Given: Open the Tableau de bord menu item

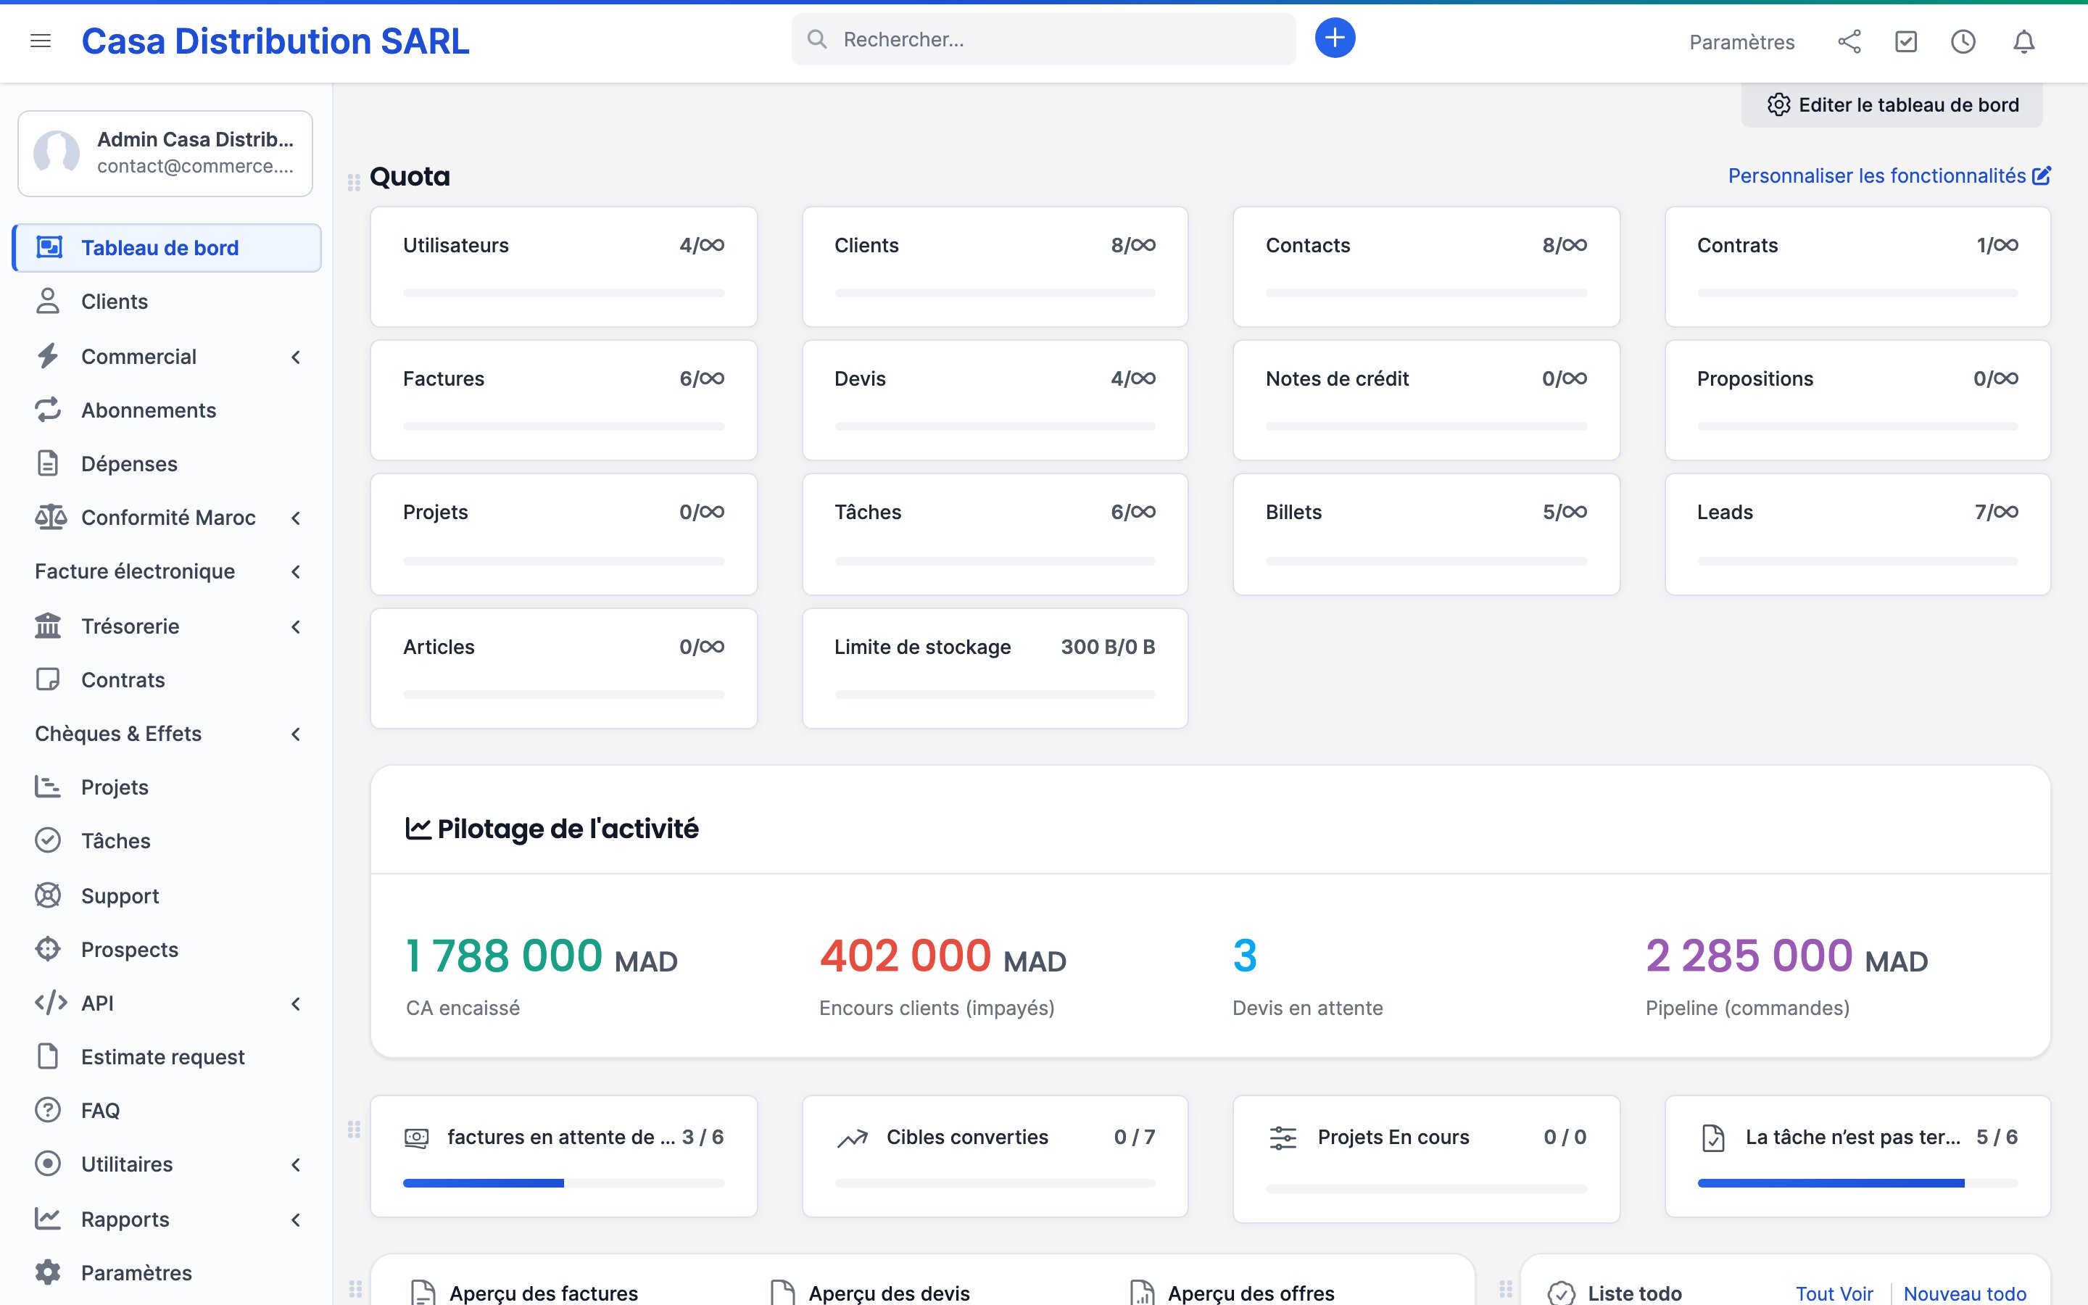Looking at the screenshot, I should (167, 248).
